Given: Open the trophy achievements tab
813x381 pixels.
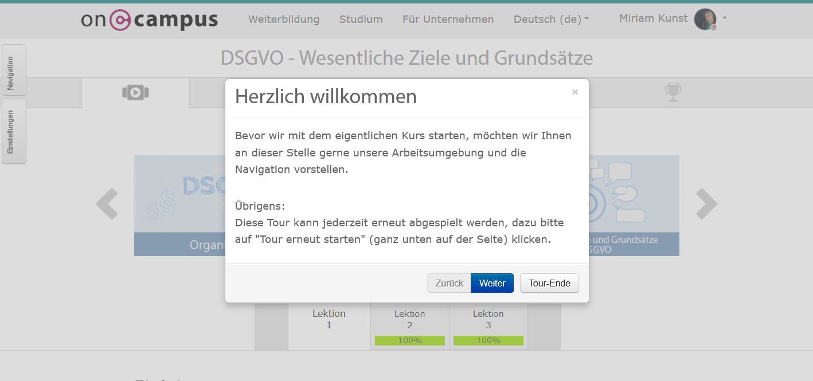Looking at the screenshot, I should pos(673,92).
